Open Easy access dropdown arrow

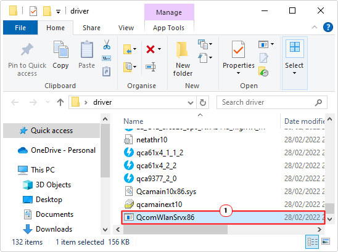click(210, 57)
